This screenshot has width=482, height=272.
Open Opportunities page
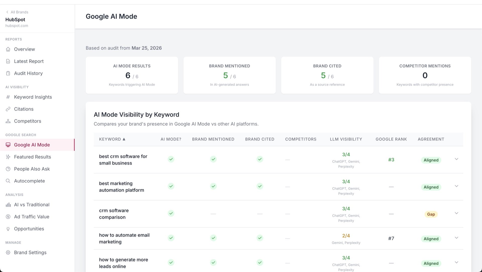pyautogui.click(x=37, y=229)
